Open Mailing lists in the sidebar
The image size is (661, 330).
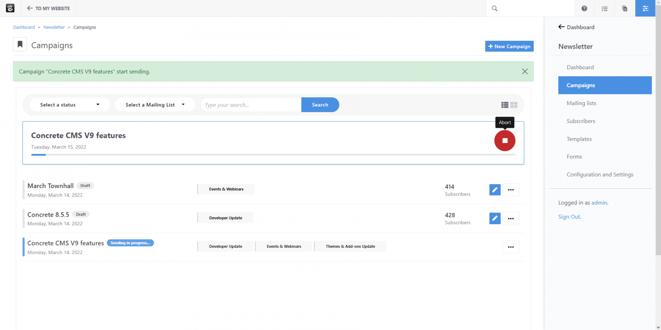[x=581, y=103]
